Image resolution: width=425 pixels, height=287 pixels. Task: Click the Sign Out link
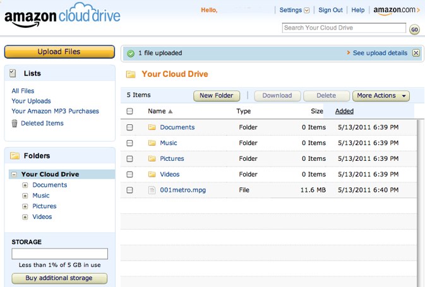click(330, 10)
